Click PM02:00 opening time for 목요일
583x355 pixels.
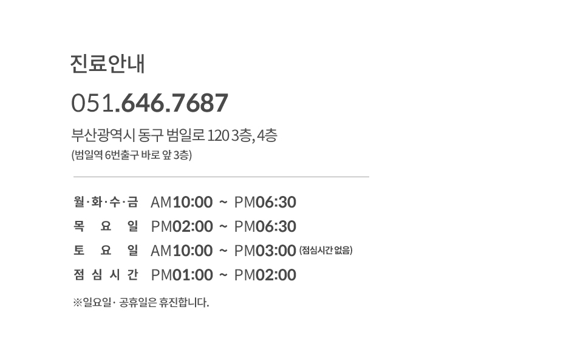click(182, 226)
